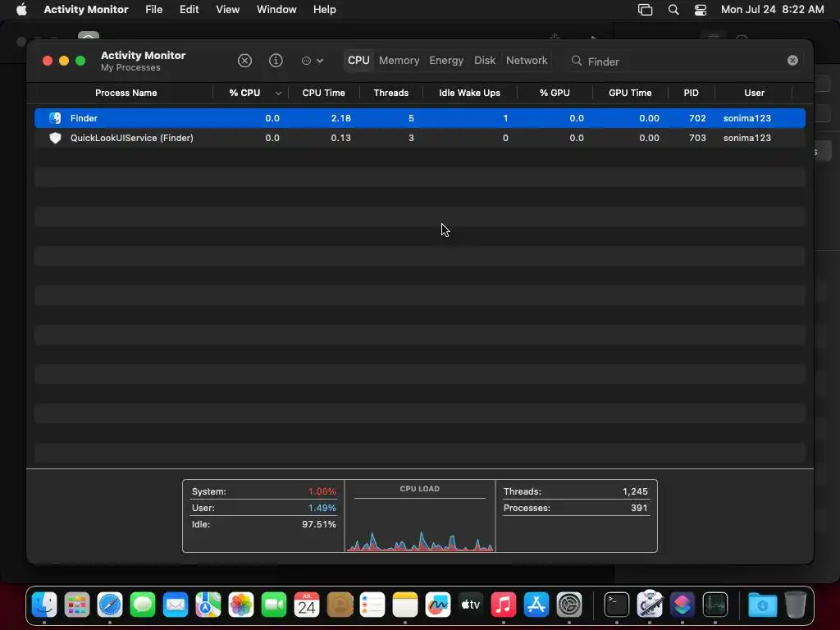Switch to the Disk tab
The width and height of the screenshot is (840, 630).
coord(485,61)
